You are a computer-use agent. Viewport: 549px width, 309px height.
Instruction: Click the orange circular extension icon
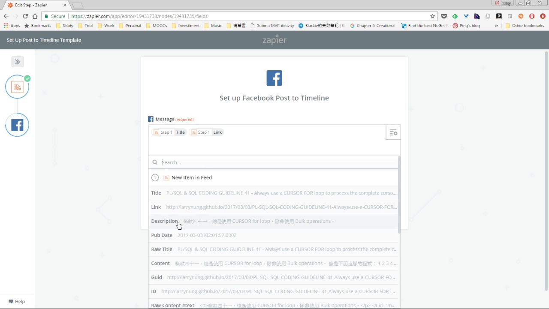[521, 16]
